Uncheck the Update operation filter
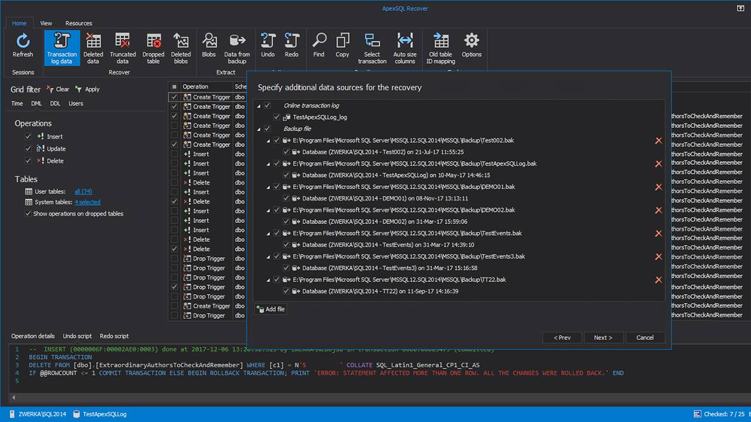Screen dimensions: 751x422 coord(28,148)
